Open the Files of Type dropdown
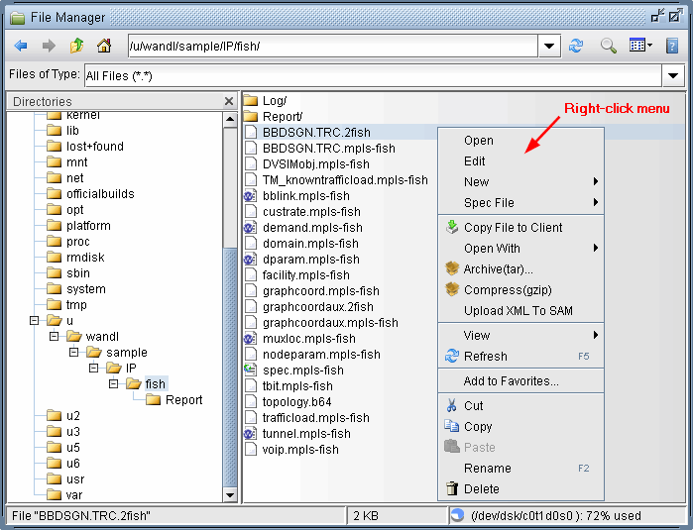Image resolution: width=693 pixels, height=530 pixels. click(x=673, y=75)
